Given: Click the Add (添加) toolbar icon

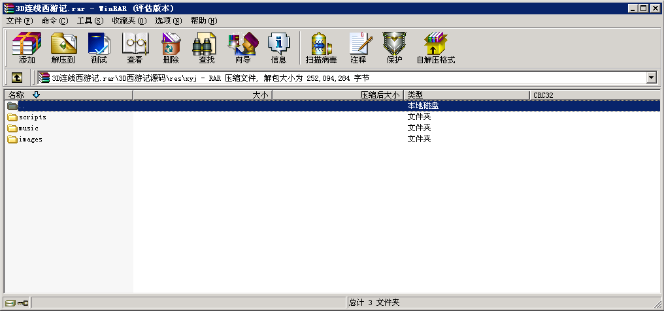Looking at the screenshot, I should pyautogui.click(x=27, y=48).
